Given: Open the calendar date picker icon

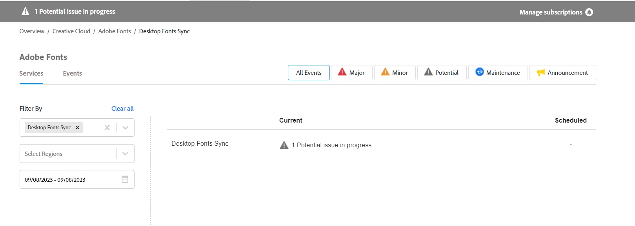Looking at the screenshot, I should (125, 179).
